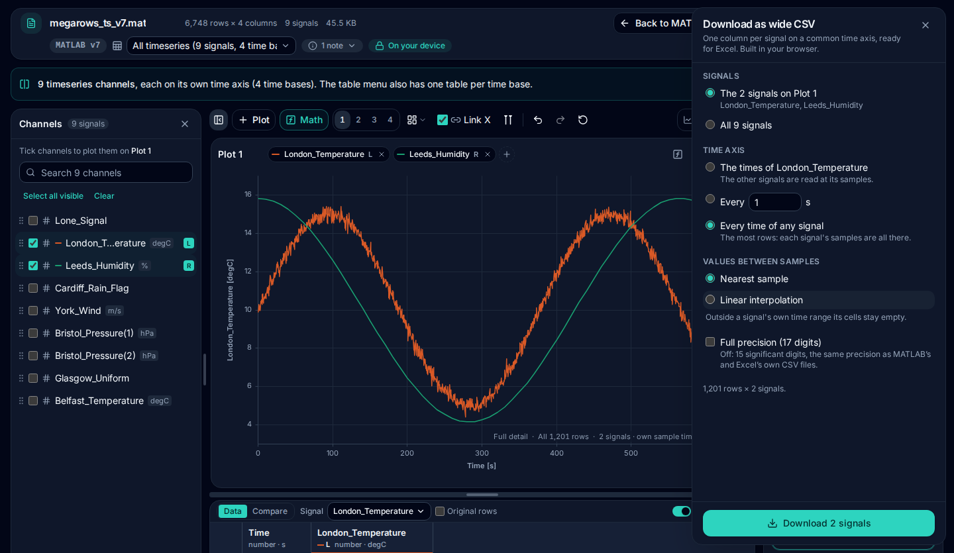Click the L axis badge on London_Temperature row
This screenshot has width=954, height=553.
189,243
